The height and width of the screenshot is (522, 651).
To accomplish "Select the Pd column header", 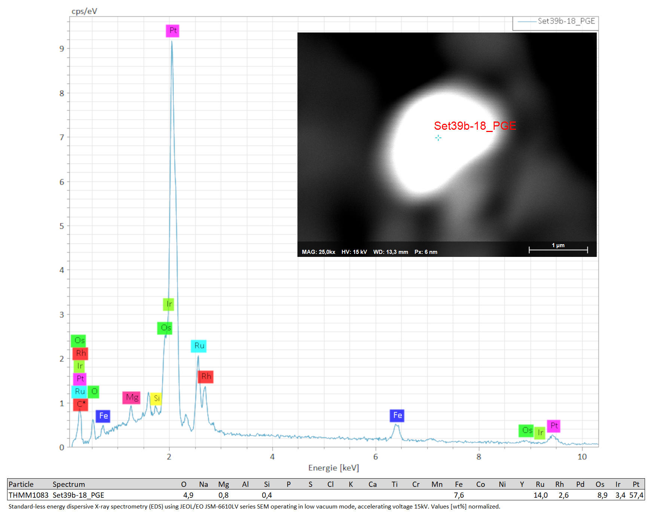I will pyautogui.click(x=580, y=484).
